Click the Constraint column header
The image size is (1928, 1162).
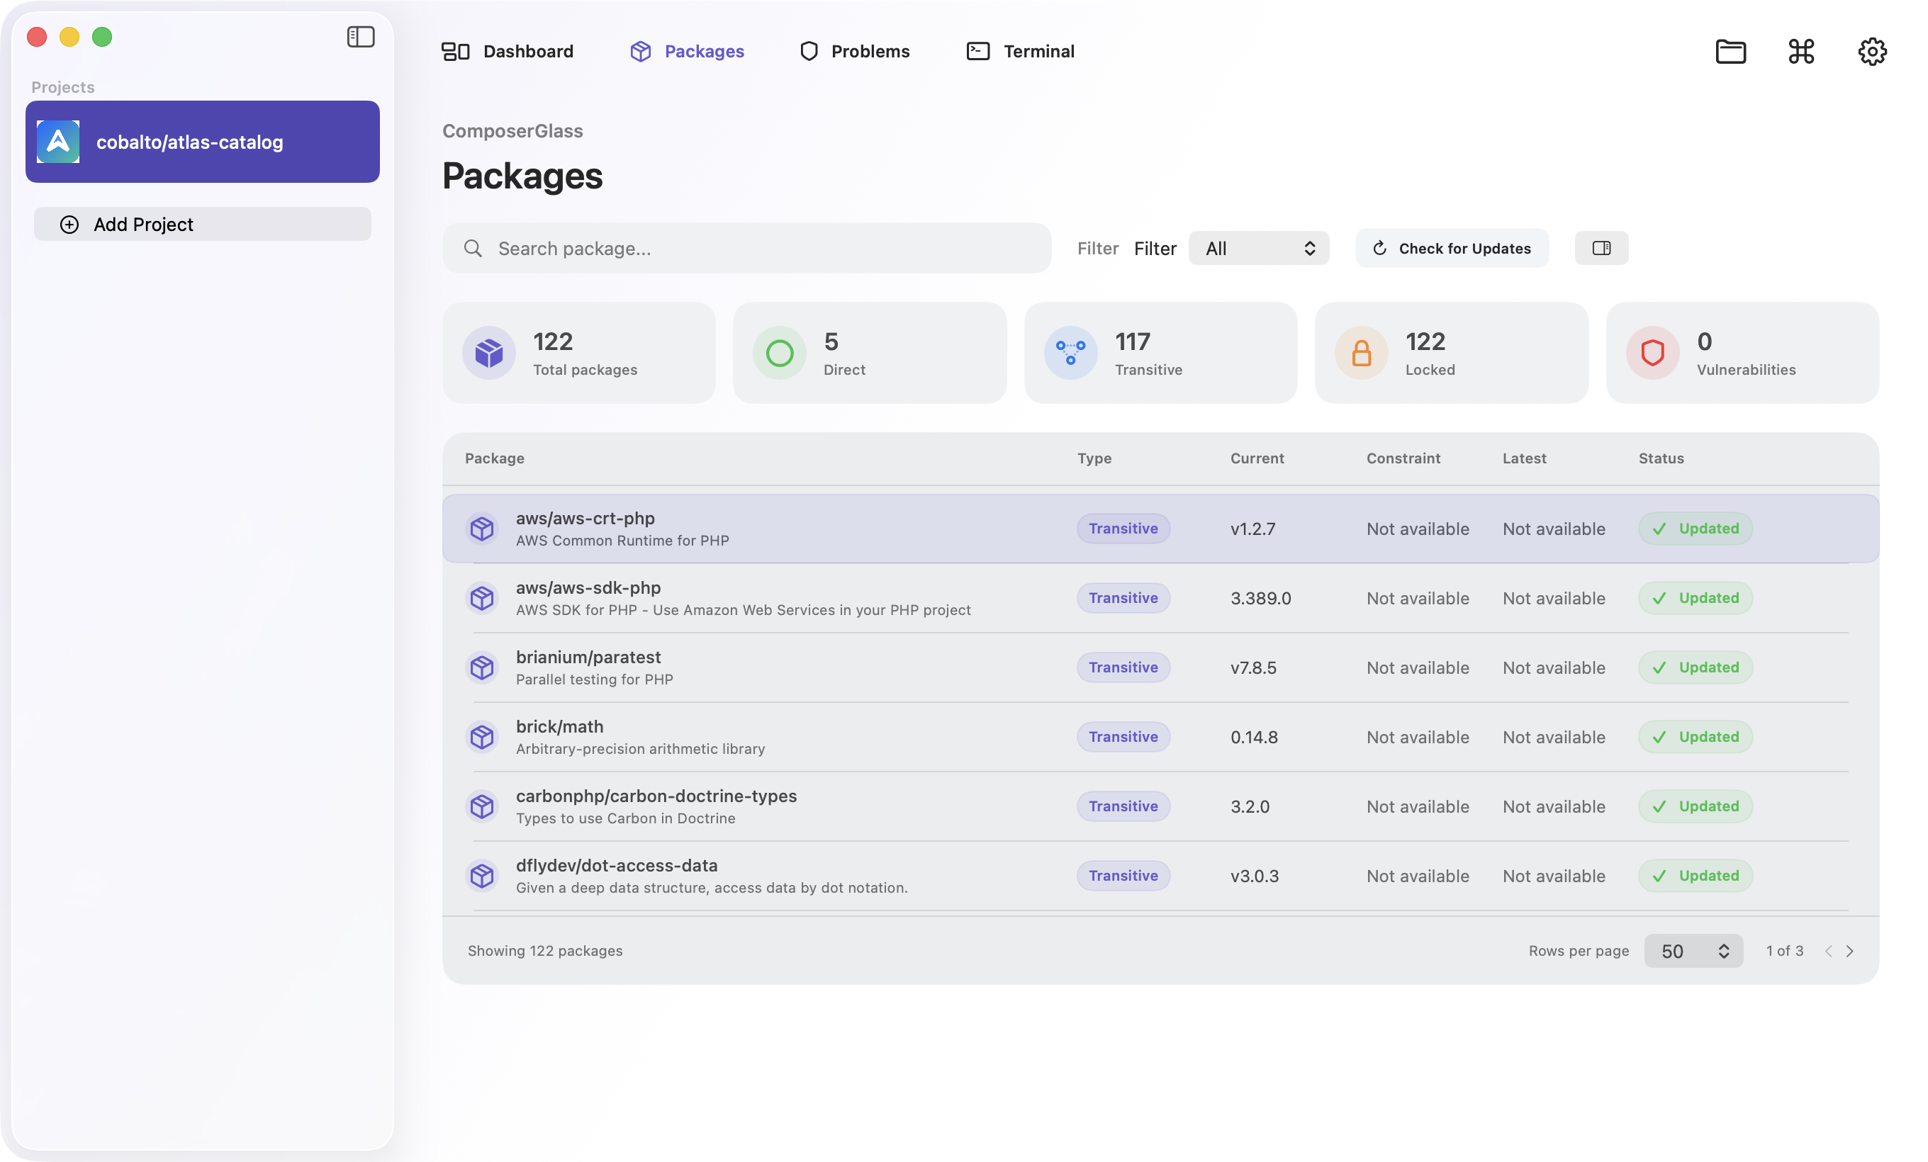(1403, 458)
